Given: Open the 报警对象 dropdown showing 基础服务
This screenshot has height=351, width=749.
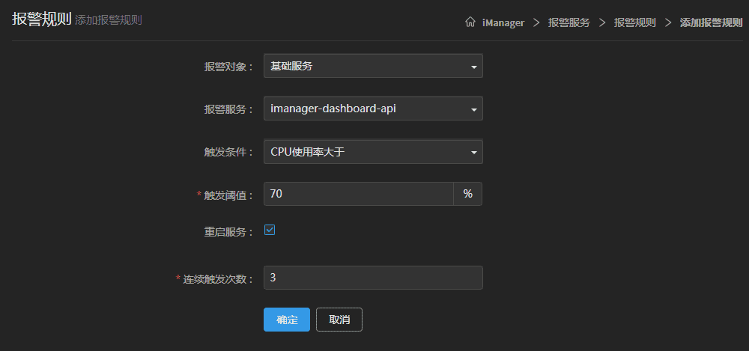Looking at the screenshot, I should coord(372,66).
